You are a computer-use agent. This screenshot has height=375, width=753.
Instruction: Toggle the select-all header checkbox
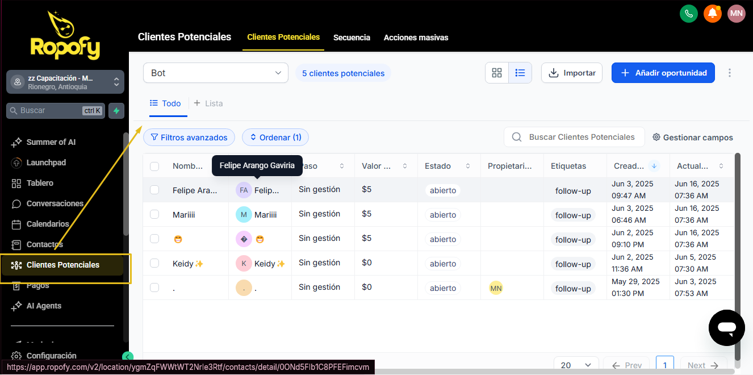[x=154, y=166]
